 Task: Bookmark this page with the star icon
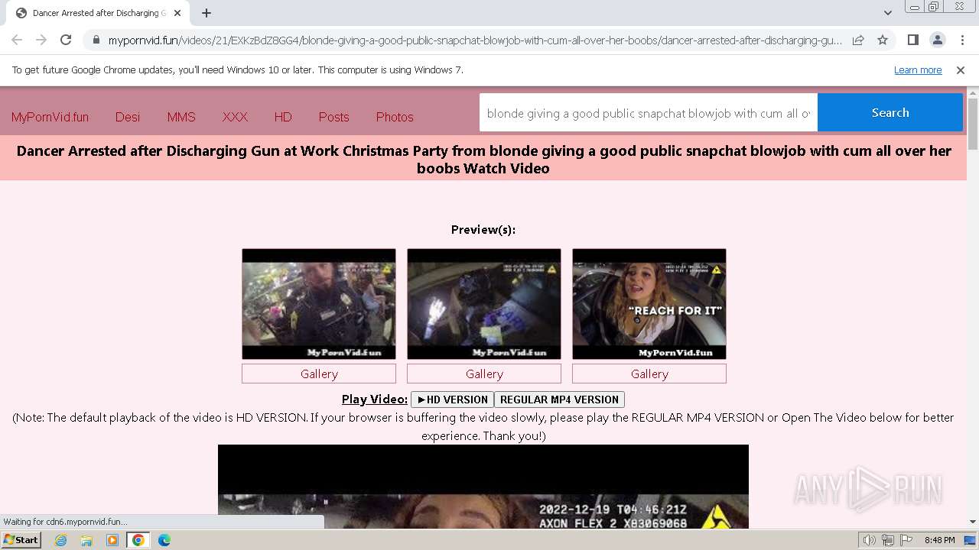883,40
